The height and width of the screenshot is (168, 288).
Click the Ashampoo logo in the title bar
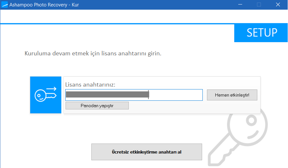5,5
